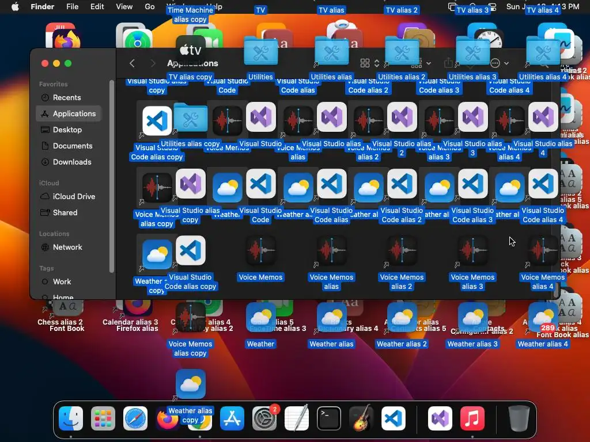Select the Utilities alias copy folder icon
This screenshot has height=442, width=590.
pyautogui.click(x=190, y=117)
